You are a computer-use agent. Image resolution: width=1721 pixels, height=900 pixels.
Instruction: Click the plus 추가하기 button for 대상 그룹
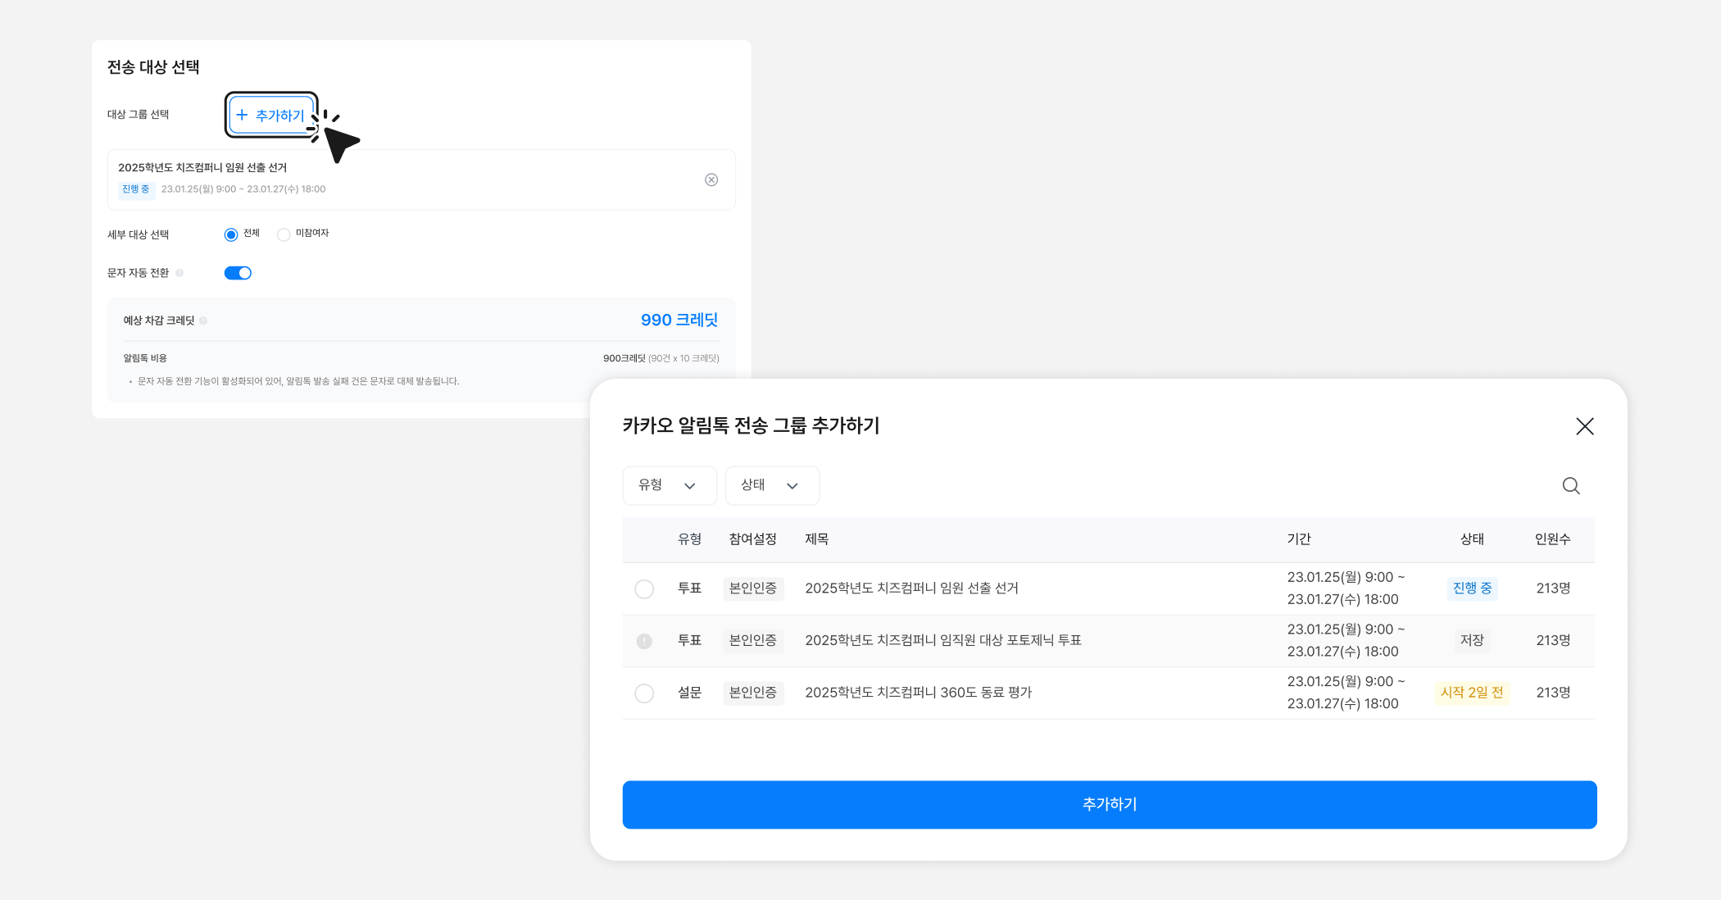270,116
